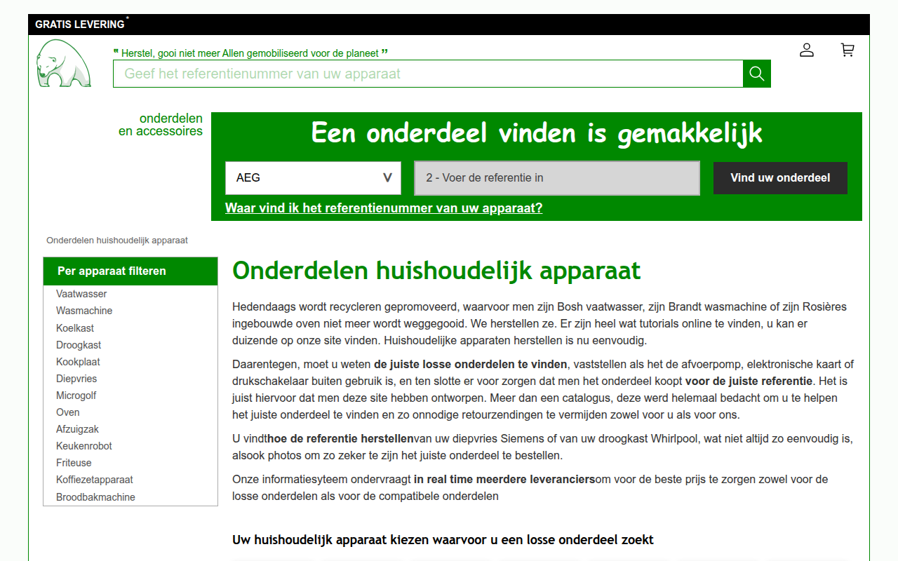Open 'Waar vind ik het referentienummer' link
The width and height of the screenshot is (898, 561).
pos(384,208)
